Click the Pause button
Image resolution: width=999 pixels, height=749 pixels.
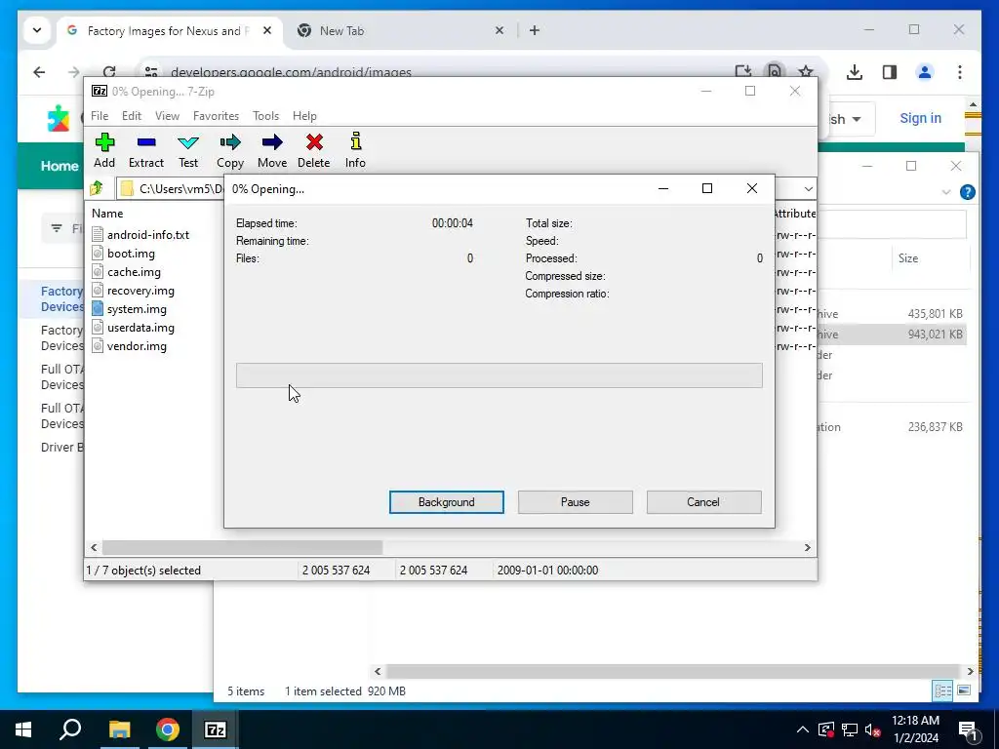tap(576, 502)
